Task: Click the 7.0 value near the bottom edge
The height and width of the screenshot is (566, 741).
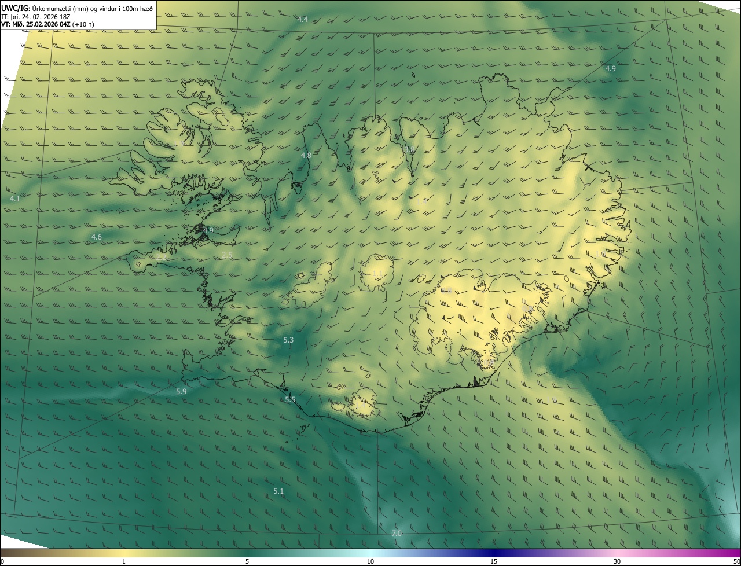Action: coord(397,534)
